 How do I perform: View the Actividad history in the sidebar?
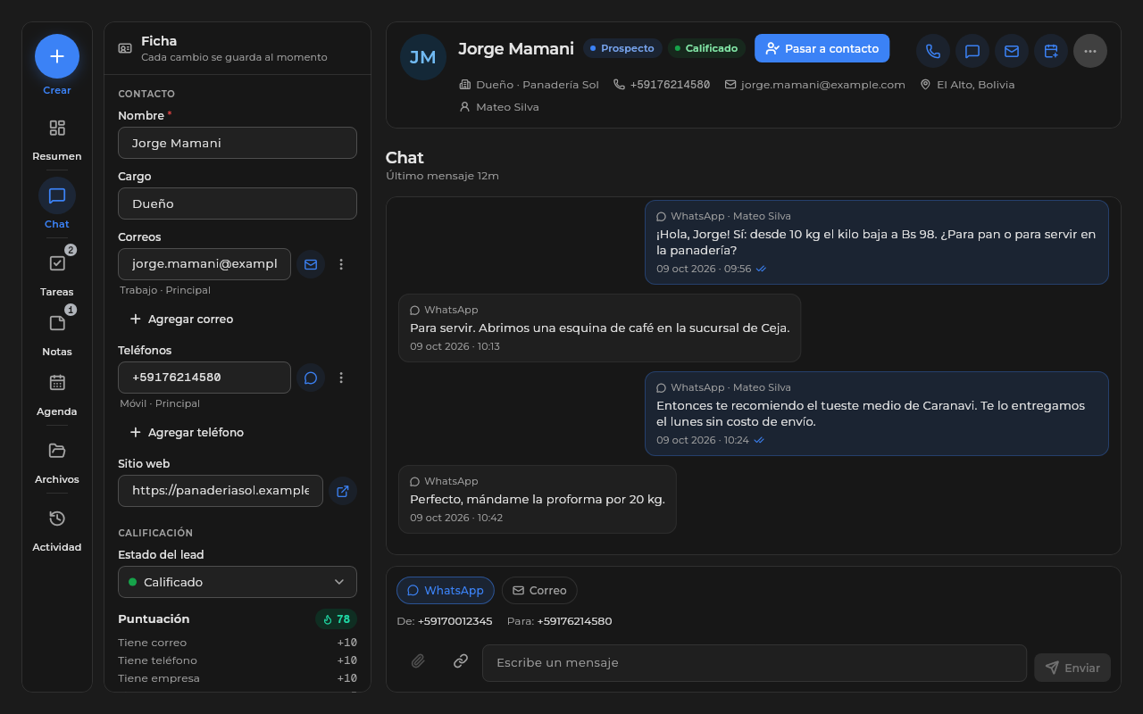(57, 531)
